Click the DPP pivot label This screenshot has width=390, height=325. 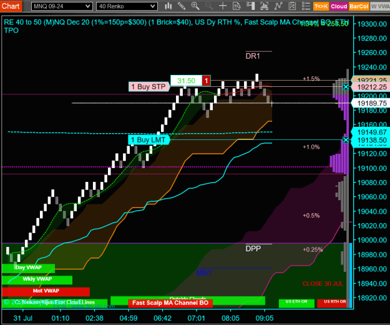coord(253,249)
